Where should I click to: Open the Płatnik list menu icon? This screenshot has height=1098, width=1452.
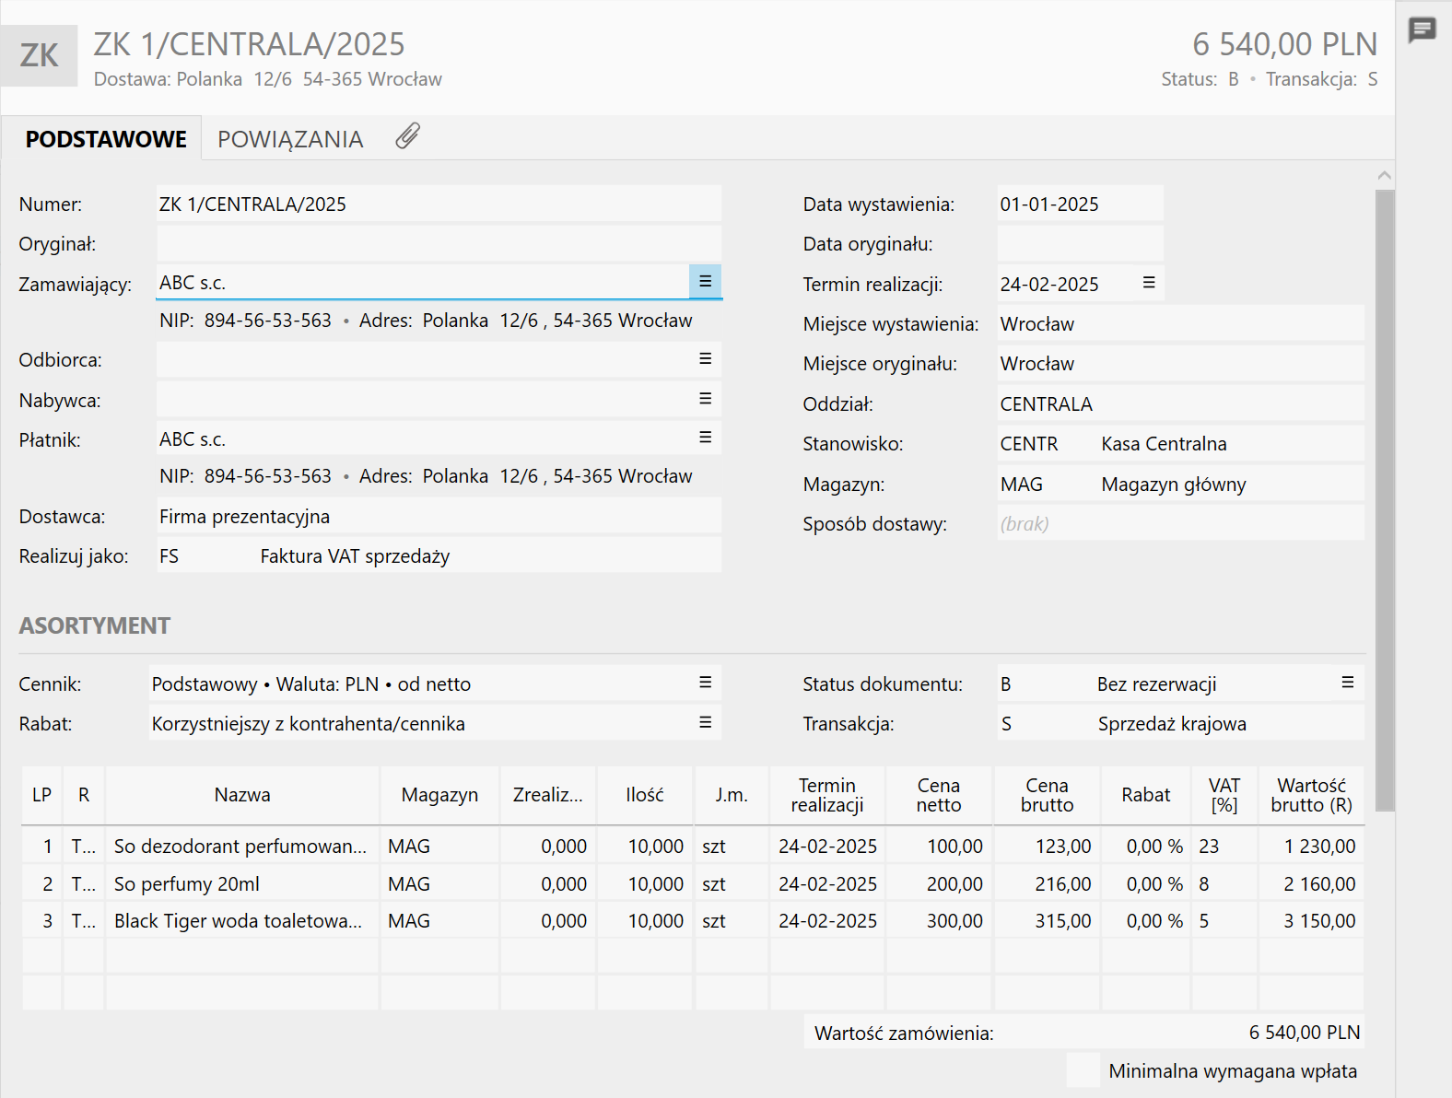[x=705, y=438]
